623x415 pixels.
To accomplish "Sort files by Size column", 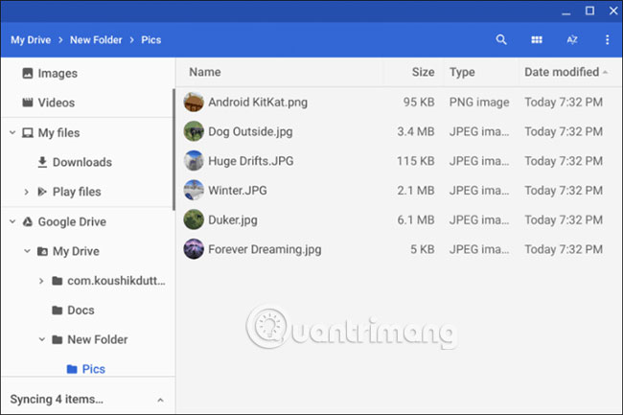I will (x=423, y=72).
